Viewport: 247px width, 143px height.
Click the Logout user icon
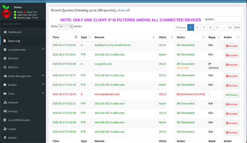click(5, 129)
